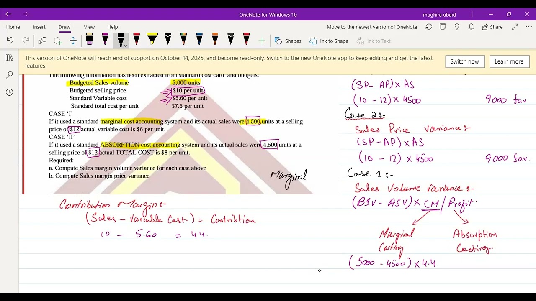This screenshot has width=536, height=301.
Task: Select the blue pen
Action: tap(199, 40)
